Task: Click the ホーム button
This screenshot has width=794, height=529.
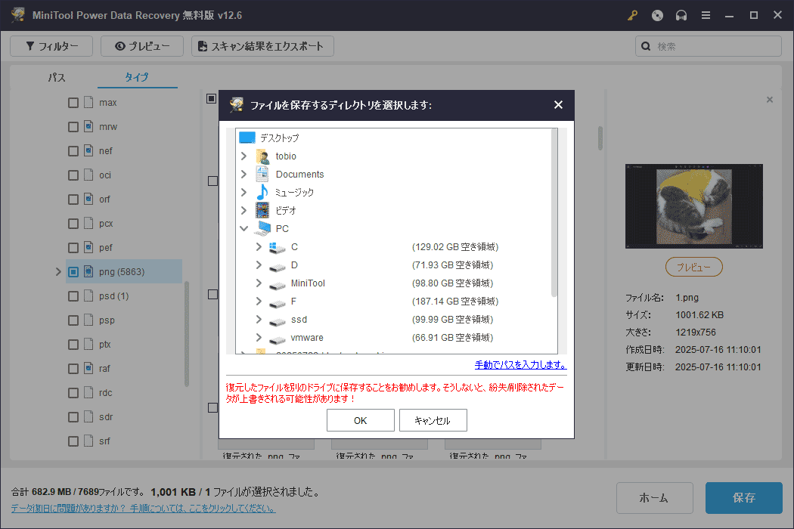Action: 654,497
